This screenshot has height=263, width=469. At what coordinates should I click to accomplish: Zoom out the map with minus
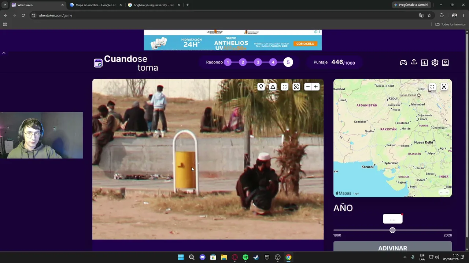(441, 192)
